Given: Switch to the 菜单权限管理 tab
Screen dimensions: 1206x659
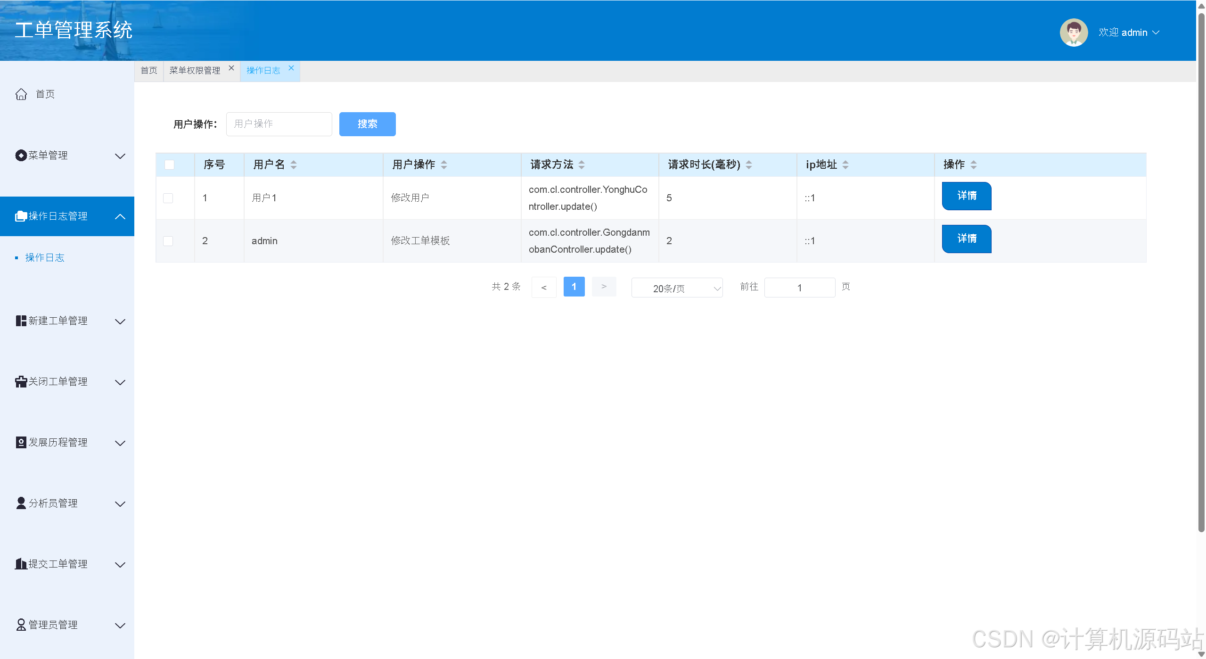Looking at the screenshot, I should [195, 71].
